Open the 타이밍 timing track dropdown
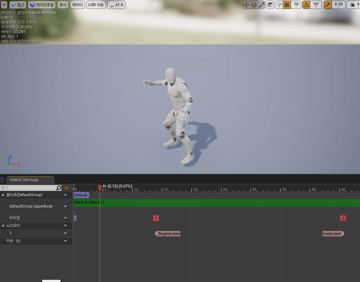 pos(65,218)
